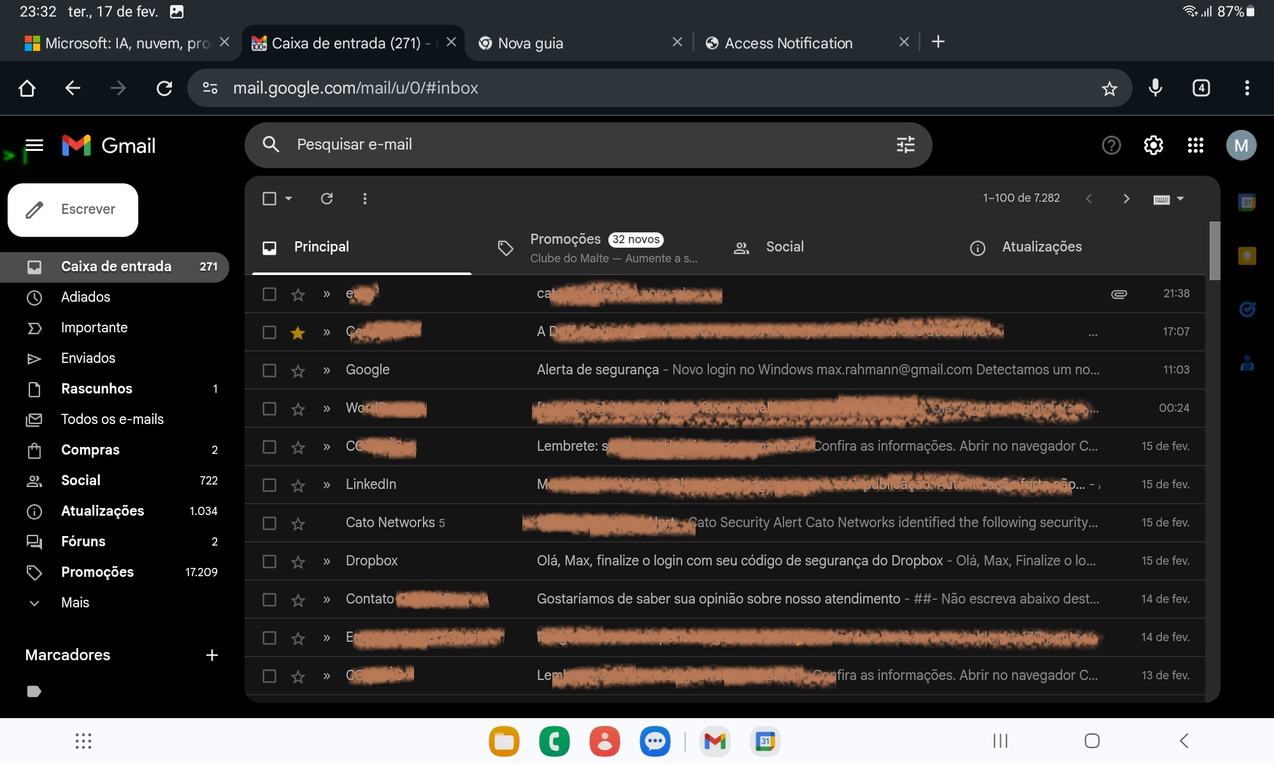This screenshot has height=764, width=1274.
Task: Switch to the Promoções tab
Action: pos(565,239)
